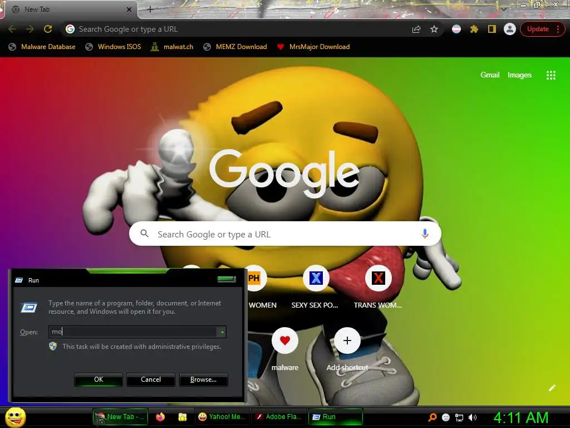570x428 pixels.
Task: Click Browse... in the Run dialog
Action: pyautogui.click(x=204, y=380)
